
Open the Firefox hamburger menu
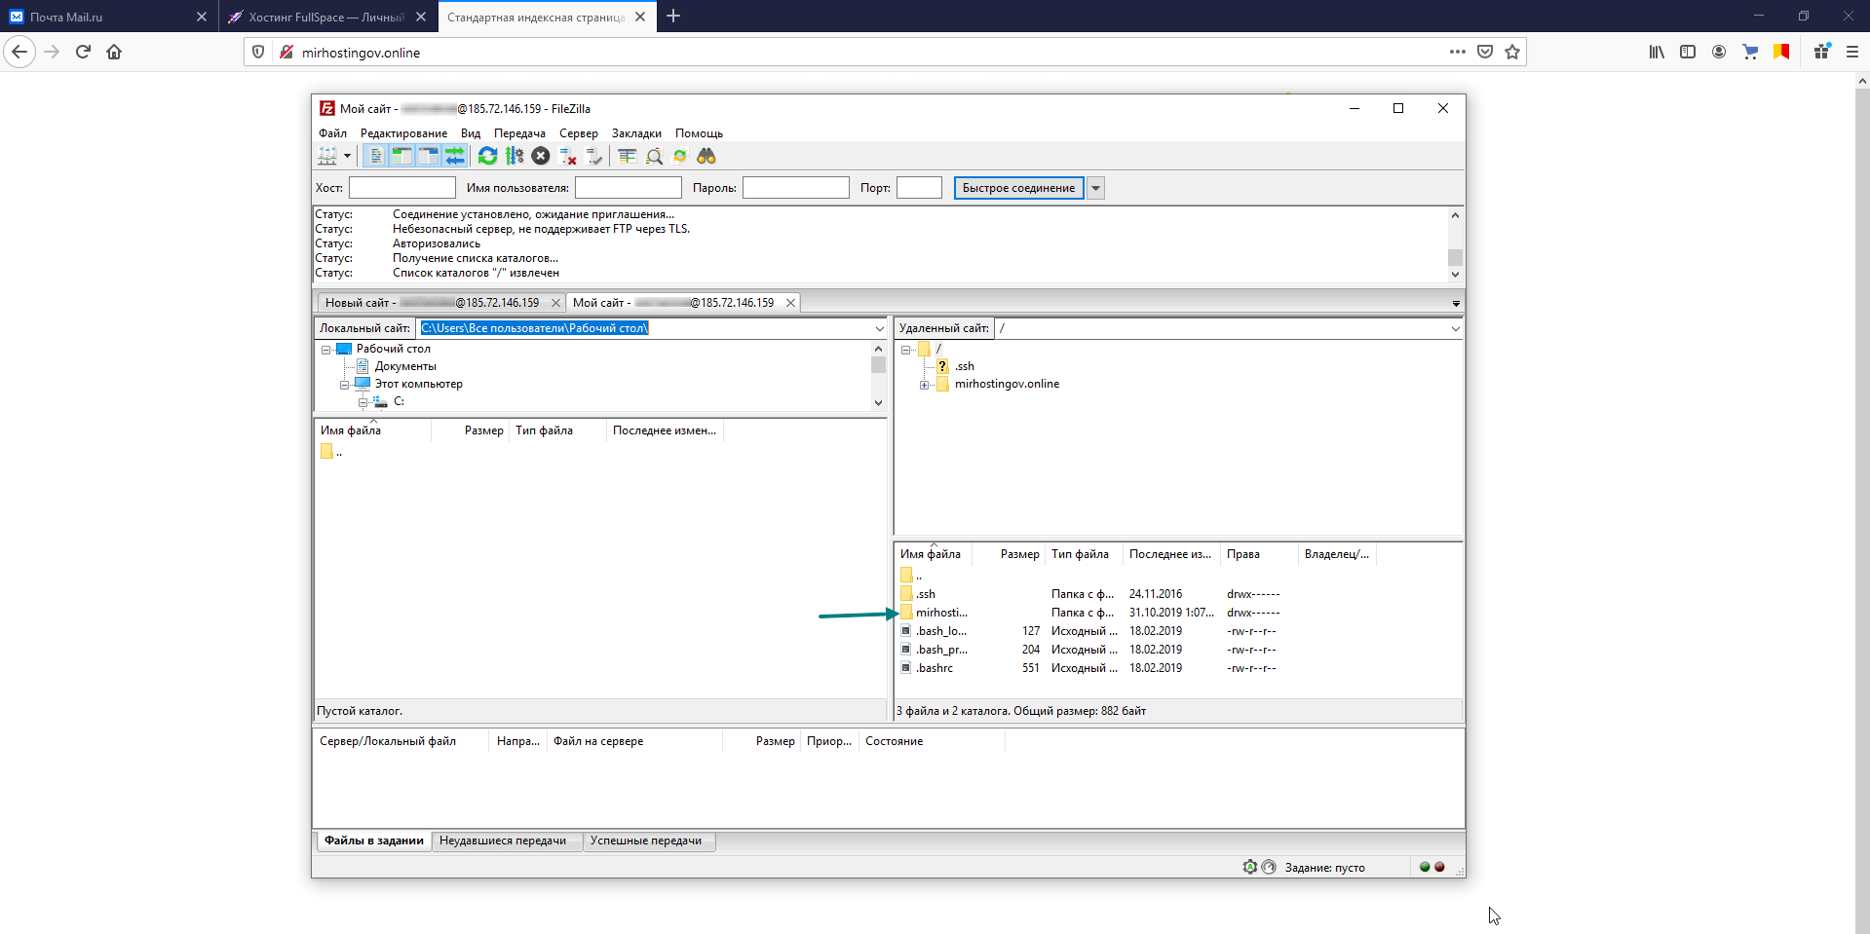1852,52
